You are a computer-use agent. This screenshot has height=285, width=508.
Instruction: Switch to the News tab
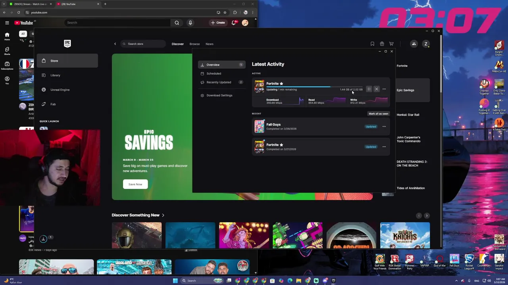[210, 44]
